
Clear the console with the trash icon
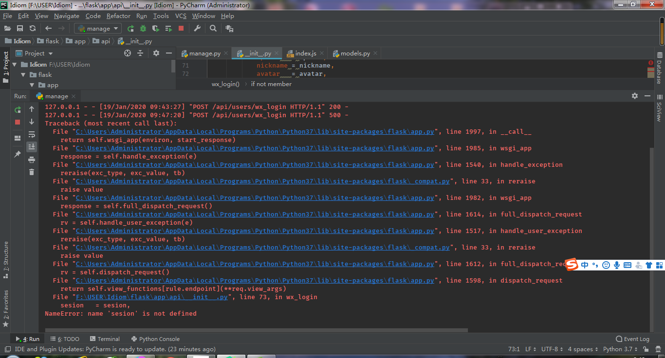click(x=32, y=172)
